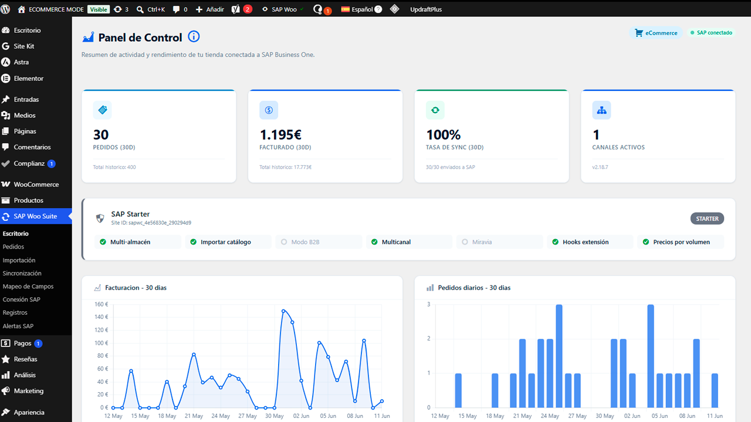Open Comentarios in the sidebar
Screen dimensions: 751x422
click(36, 147)
